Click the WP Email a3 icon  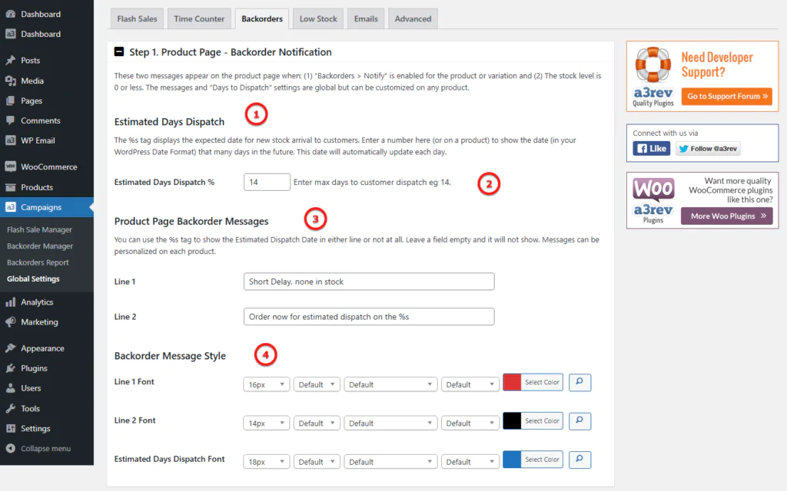click(x=11, y=141)
